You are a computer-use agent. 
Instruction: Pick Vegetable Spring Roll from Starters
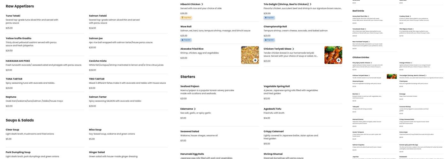point(277,86)
